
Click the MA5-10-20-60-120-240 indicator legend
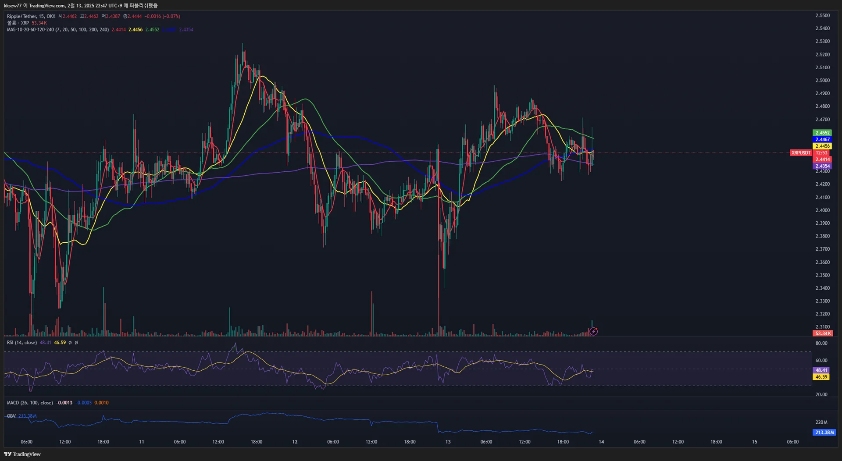57,30
